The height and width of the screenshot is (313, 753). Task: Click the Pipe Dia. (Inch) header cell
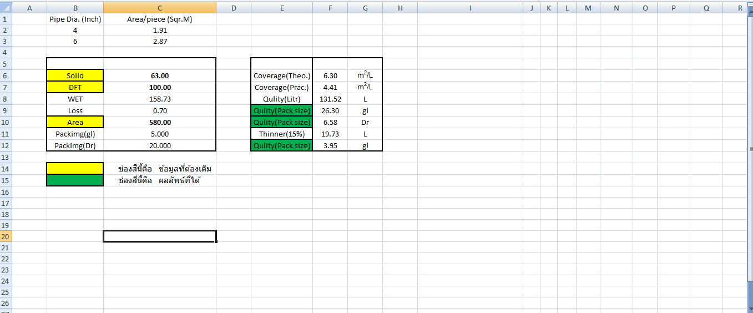pyautogui.click(x=75, y=18)
